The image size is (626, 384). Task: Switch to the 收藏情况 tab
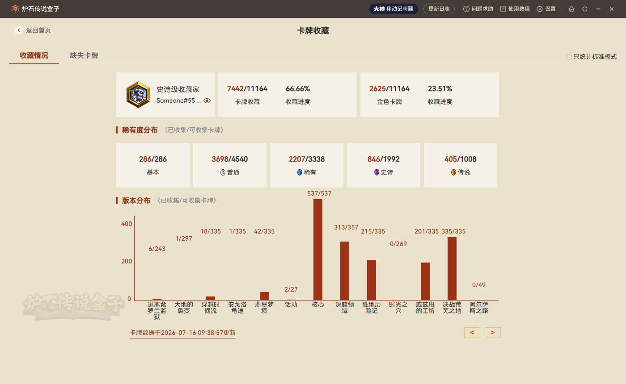(34, 56)
